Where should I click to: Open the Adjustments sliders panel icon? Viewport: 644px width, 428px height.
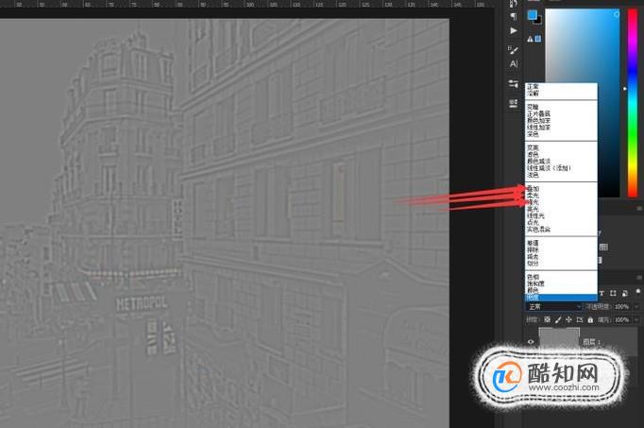tap(514, 84)
